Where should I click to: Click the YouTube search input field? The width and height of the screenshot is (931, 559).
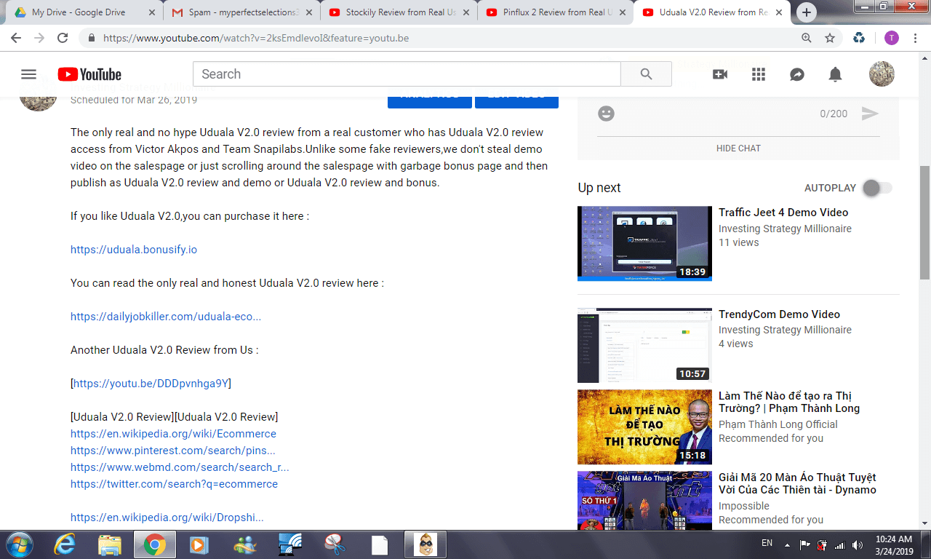coord(407,74)
